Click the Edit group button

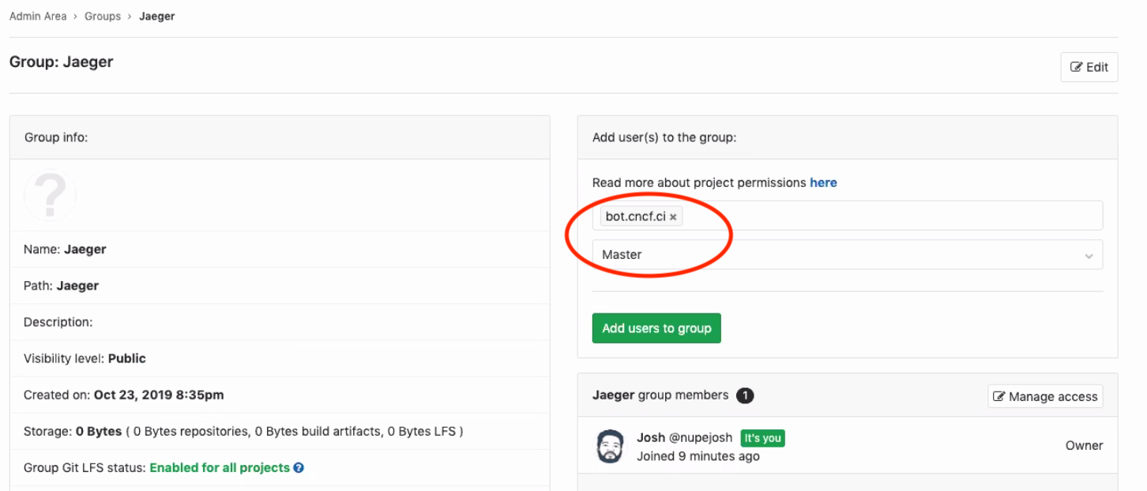1089,67
